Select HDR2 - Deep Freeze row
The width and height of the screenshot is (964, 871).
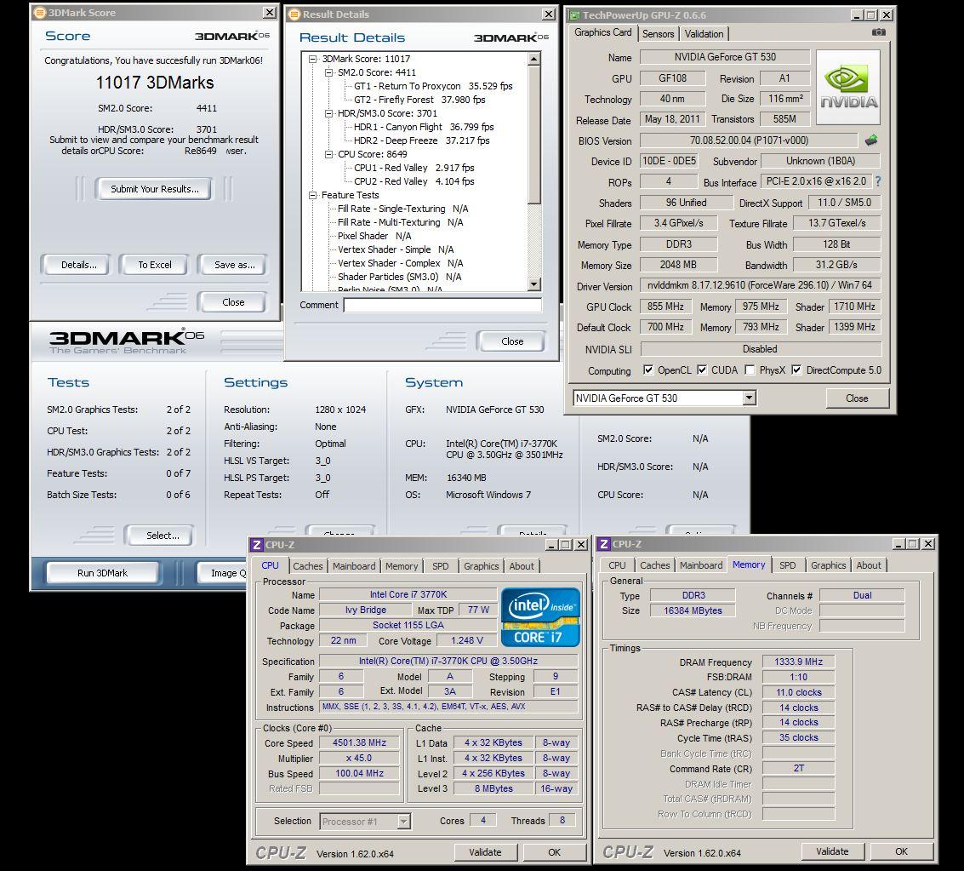pyautogui.click(x=421, y=140)
